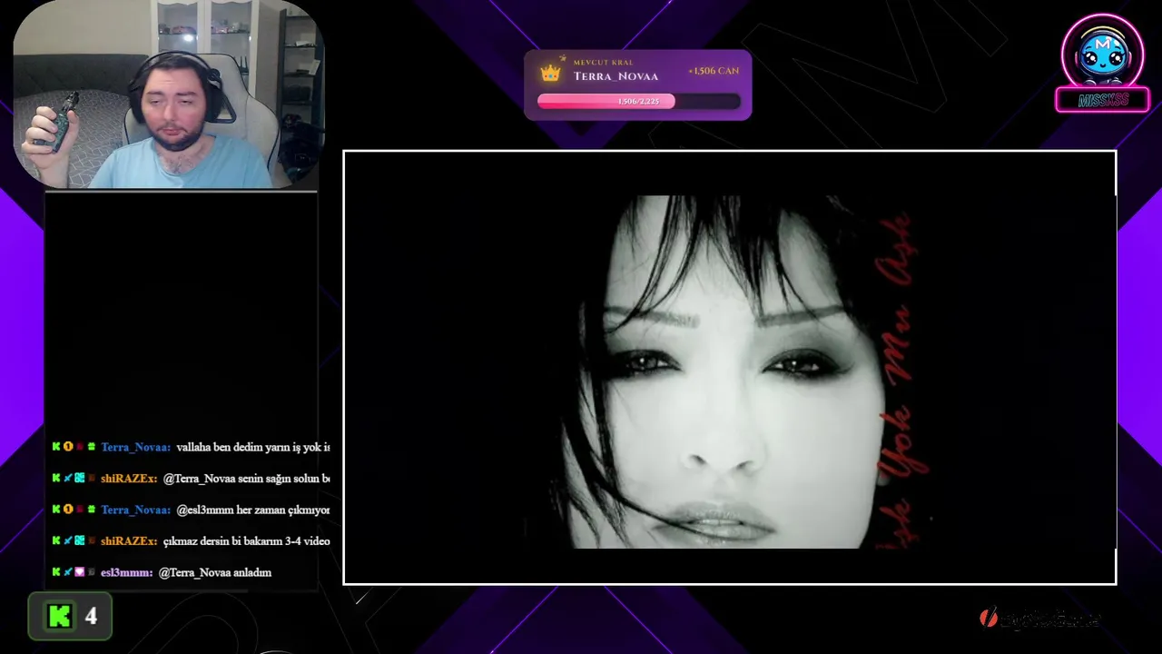Click the cyan badge on the 'çıkmaz dersin' message
Screen dimensions: 1162x654
tap(80, 541)
